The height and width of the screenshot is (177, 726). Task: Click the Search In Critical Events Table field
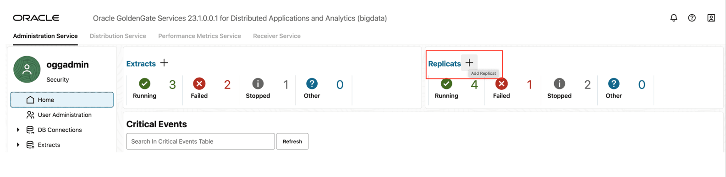[x=200, y=141]
